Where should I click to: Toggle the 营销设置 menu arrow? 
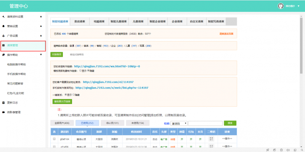[41, 26]
